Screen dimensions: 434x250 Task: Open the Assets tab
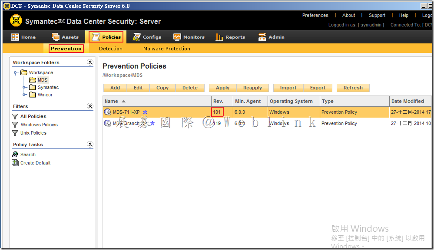65,37
